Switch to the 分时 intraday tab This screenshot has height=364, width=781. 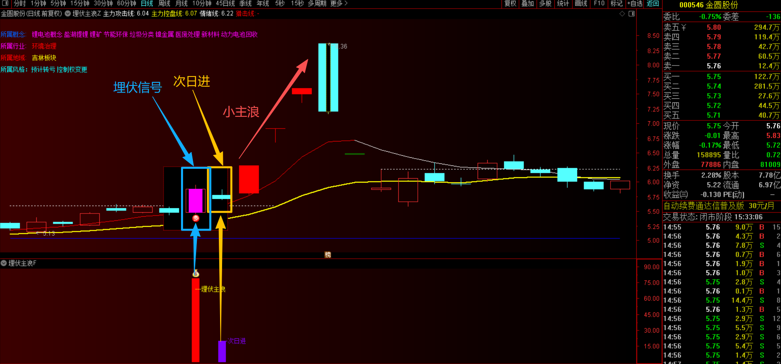click(20, 3)
